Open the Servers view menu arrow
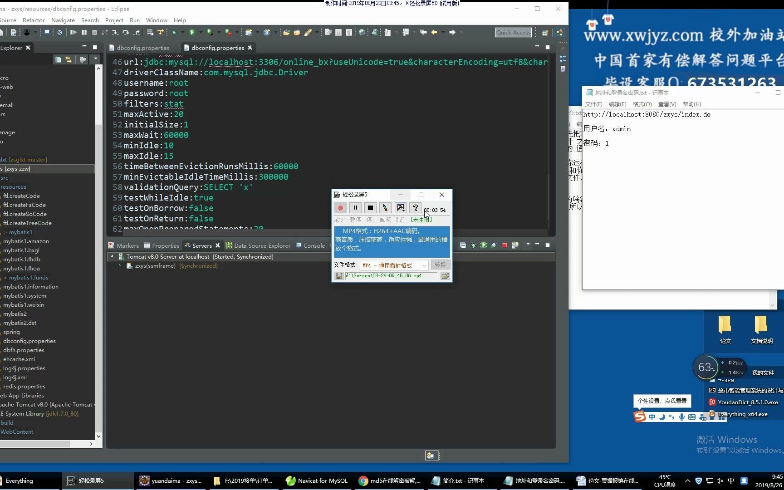 (x=528, y=245)
